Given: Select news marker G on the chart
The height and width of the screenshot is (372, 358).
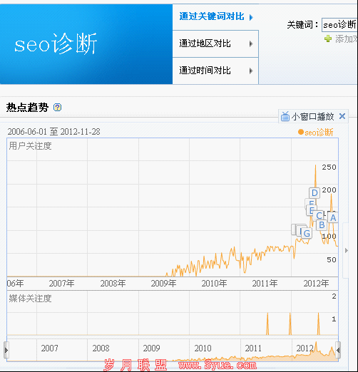Looking at the screenshot, I should coord(307,233).
